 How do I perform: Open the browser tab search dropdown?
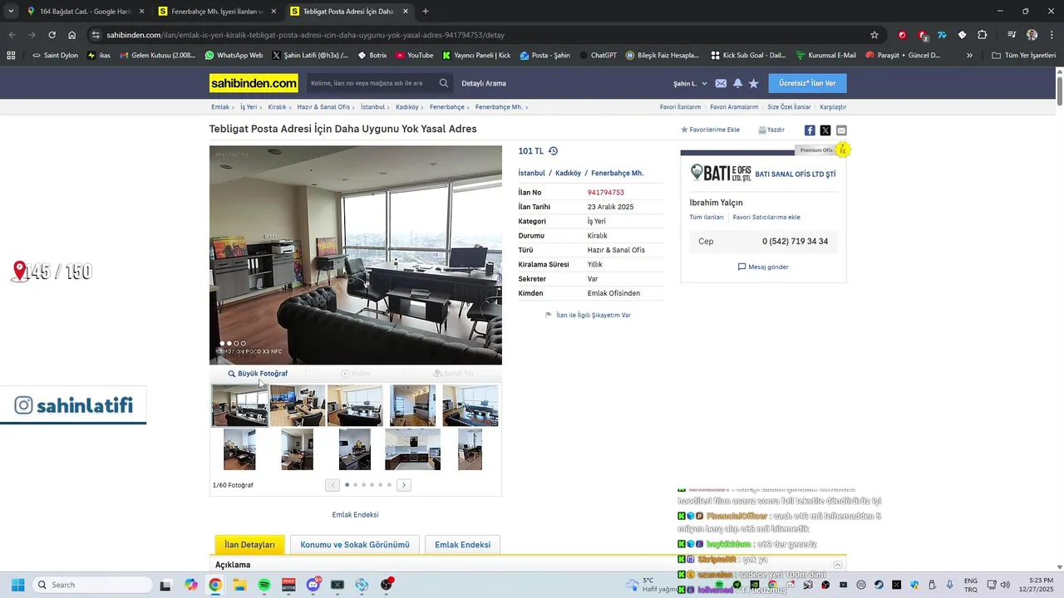pyautogui.click(x=12, y=12)
